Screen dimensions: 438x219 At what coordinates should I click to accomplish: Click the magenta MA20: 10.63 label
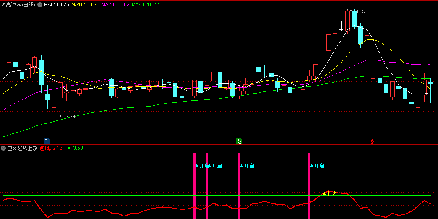click(x=116, y=5)
